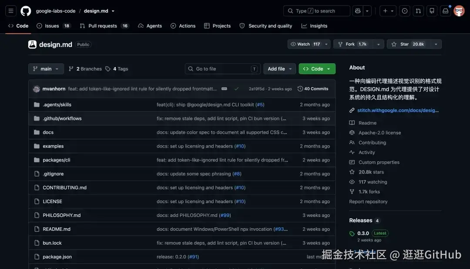Open the Readme link in About

[x=367, y=123]
